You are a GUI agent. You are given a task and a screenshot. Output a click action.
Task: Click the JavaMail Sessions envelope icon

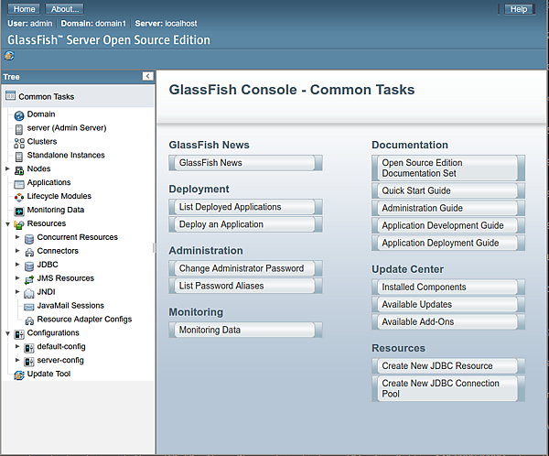[29, 306]
